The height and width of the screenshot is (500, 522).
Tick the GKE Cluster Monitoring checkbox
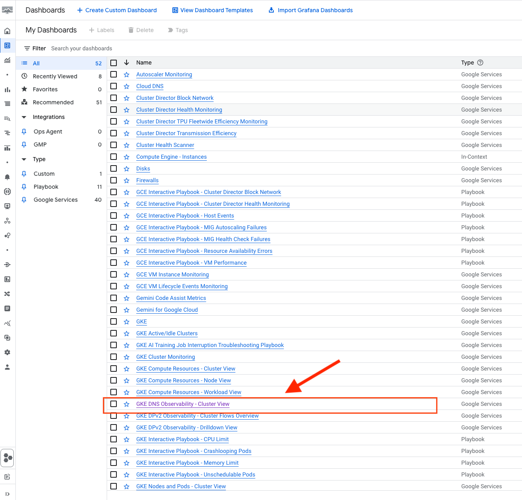[114, 357]
